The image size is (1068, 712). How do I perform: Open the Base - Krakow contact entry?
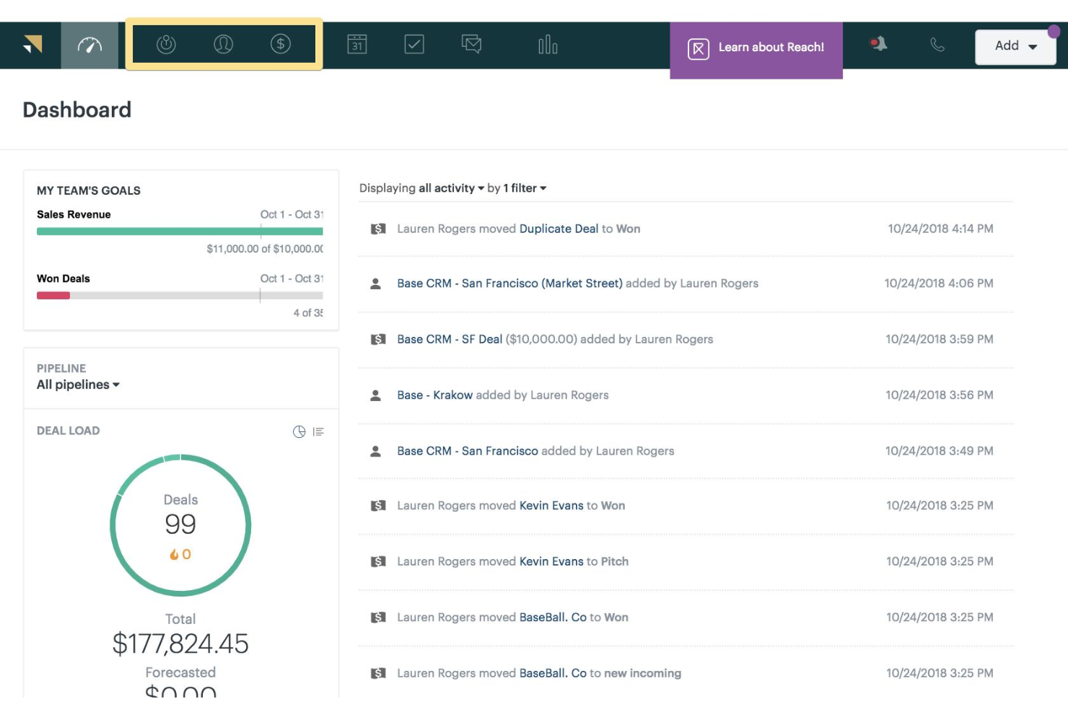point(434,395)
